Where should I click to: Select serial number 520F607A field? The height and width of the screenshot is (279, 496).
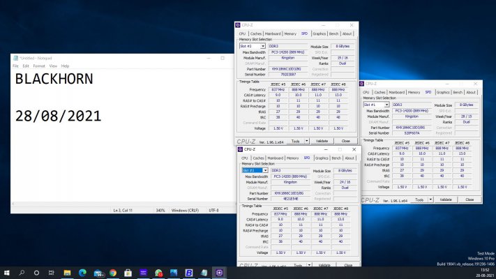click(x=412, y=133)
